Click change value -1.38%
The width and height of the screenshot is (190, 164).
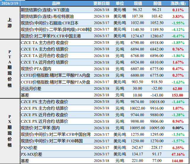178,115
